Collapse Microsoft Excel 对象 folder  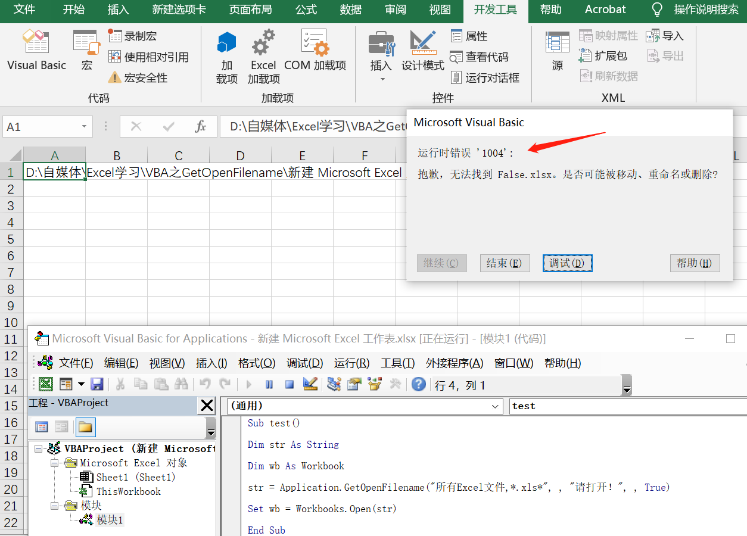54,463
